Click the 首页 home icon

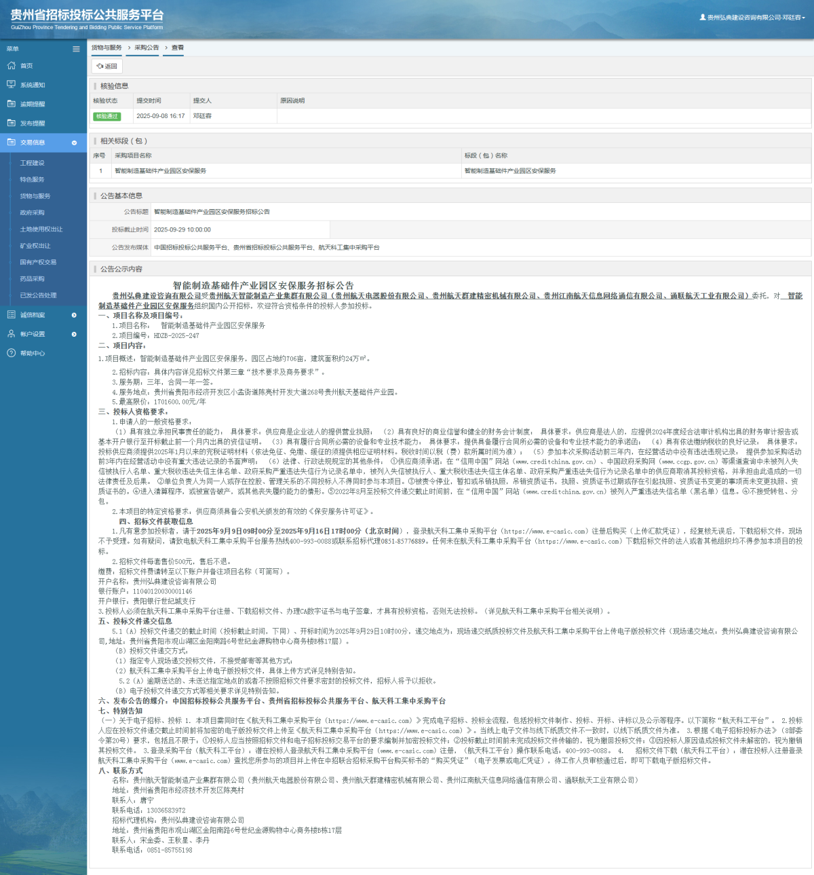pos(11,66)
